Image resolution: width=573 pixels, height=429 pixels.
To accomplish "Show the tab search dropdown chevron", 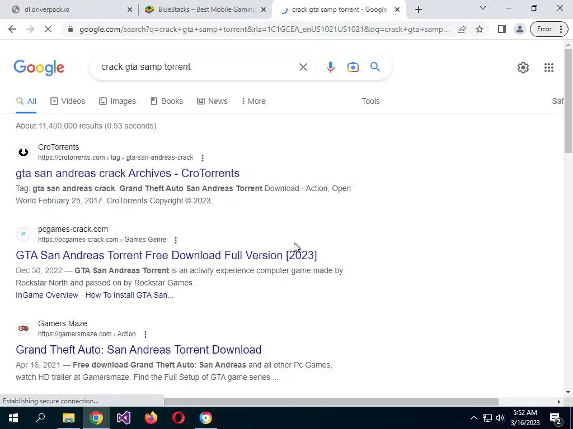I will [483, 8].
